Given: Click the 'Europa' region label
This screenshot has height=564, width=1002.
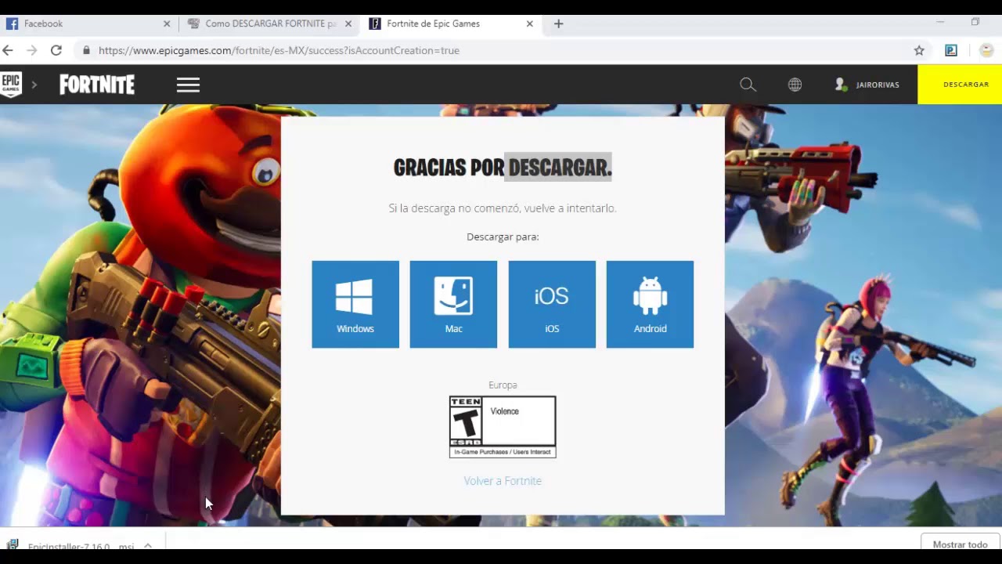Looking at the screenshot, I should pos(503,385).
